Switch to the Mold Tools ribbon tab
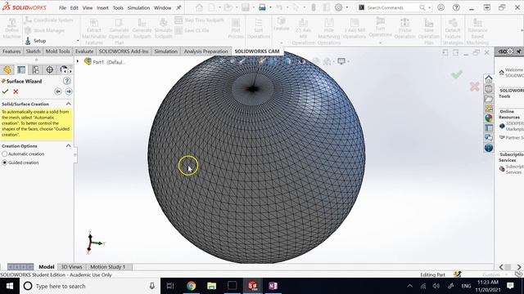The image size is (524, 294). 57,51
